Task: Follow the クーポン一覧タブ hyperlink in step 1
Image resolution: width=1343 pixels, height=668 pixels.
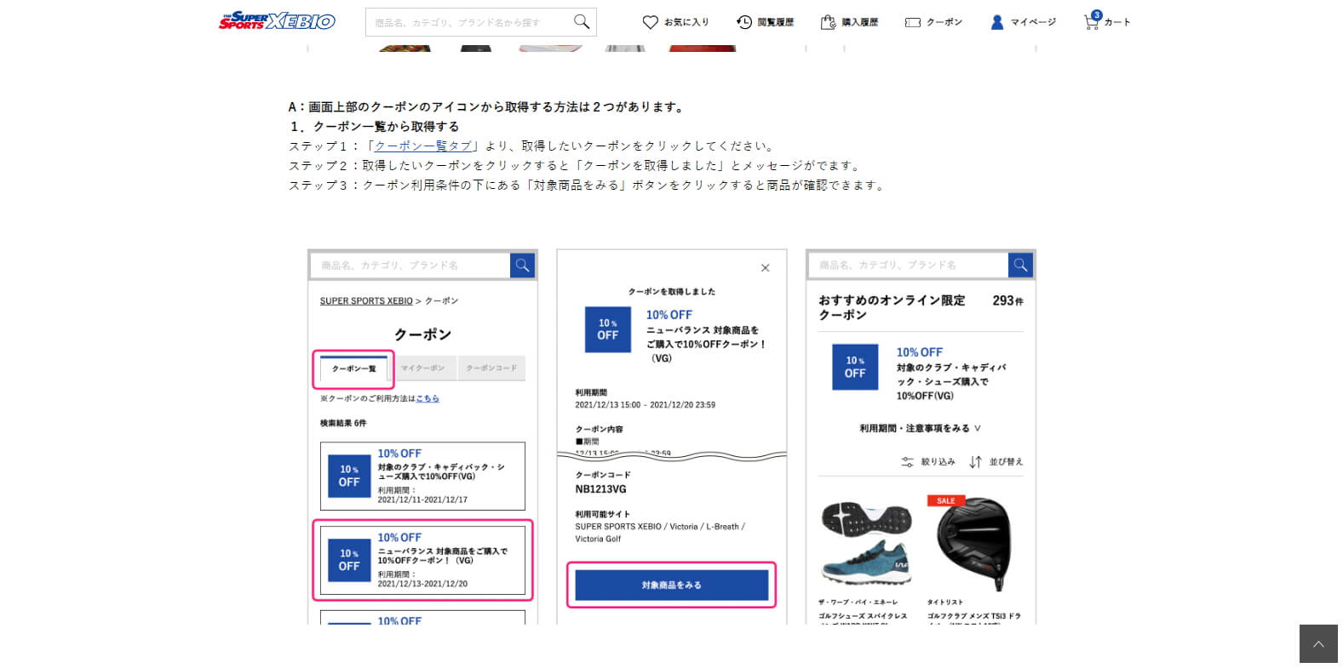Action: point(423,146)
